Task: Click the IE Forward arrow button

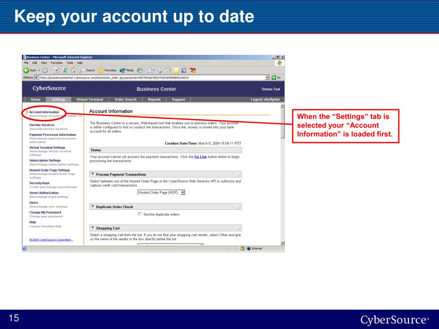Action: click(x=45, y=70)
